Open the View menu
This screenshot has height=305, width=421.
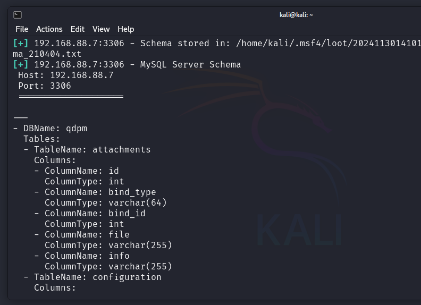point(101,29)
